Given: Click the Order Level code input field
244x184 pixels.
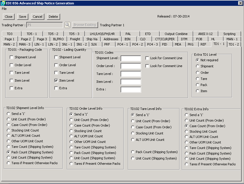Looking at the screenshot, I should click(x=131, y=66).
